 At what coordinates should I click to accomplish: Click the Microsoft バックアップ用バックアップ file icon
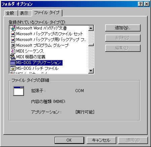(x=13, y=40)
